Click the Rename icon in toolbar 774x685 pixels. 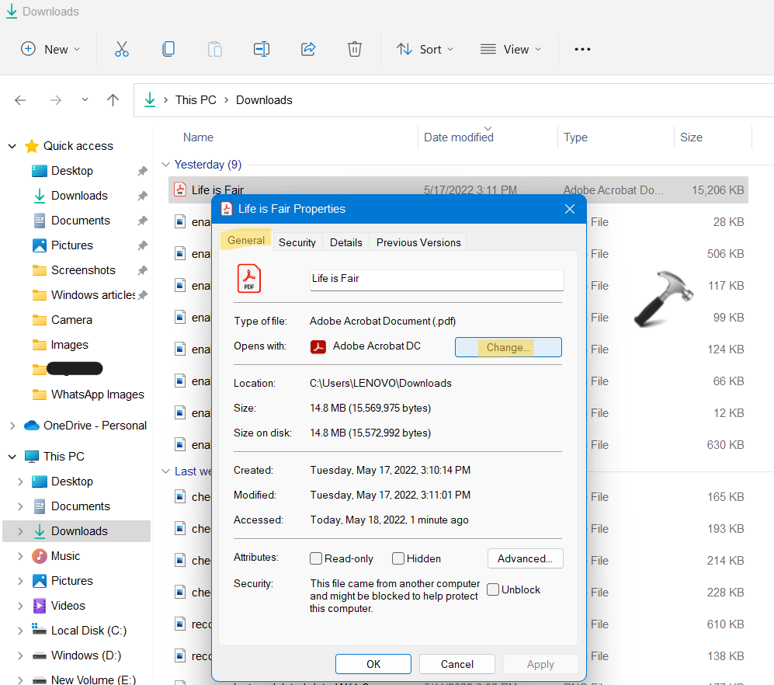[261, 49]
